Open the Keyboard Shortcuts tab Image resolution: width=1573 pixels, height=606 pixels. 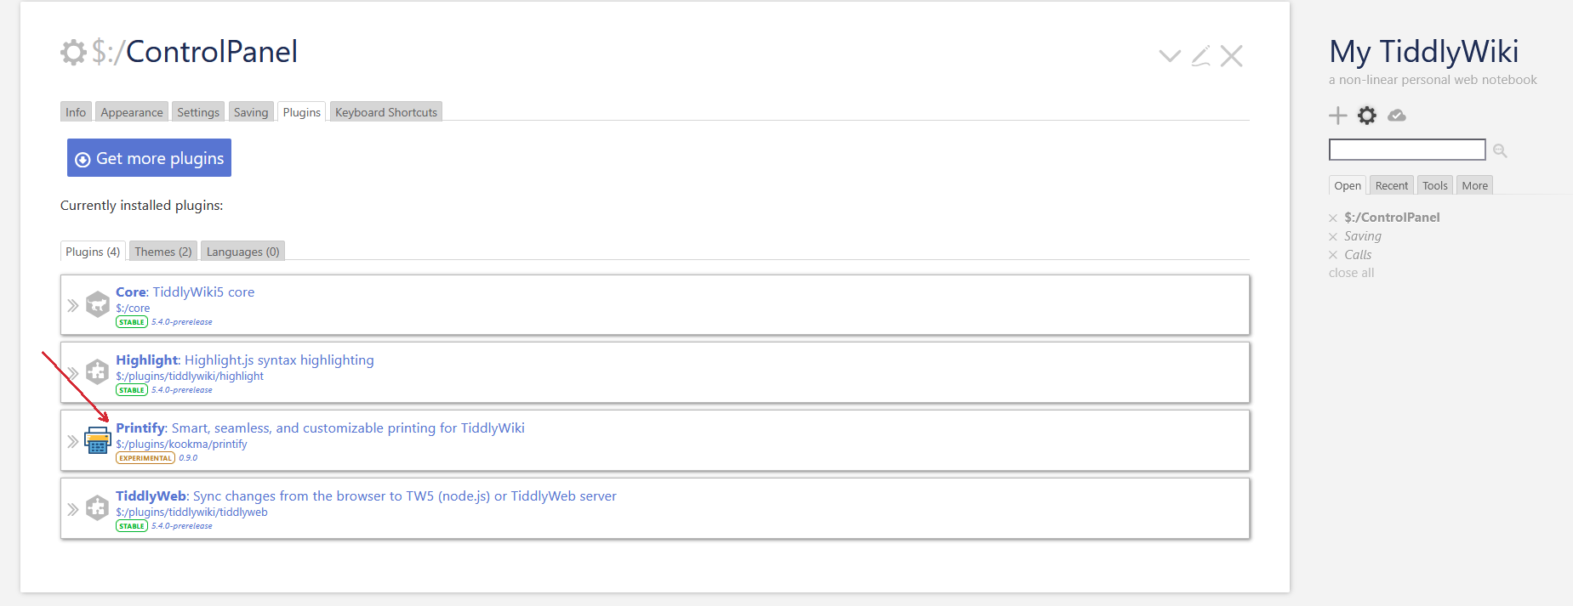coord(385,112)
